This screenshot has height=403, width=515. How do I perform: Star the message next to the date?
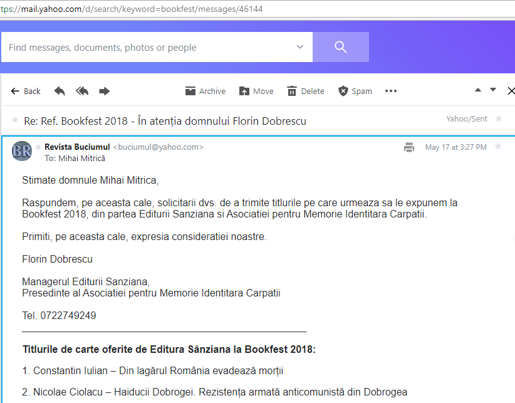pos(498,147)
